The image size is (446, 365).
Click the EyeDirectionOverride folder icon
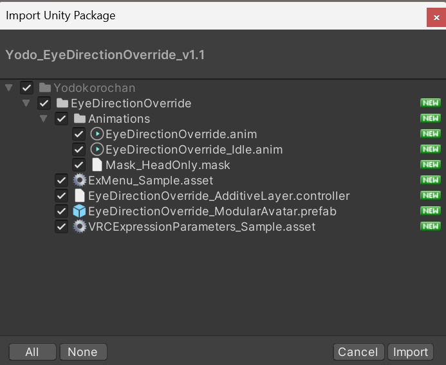(62, 103)
